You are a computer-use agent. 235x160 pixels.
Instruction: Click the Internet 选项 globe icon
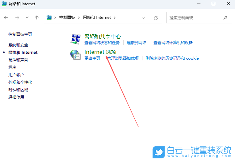click(x=75, y=55)
